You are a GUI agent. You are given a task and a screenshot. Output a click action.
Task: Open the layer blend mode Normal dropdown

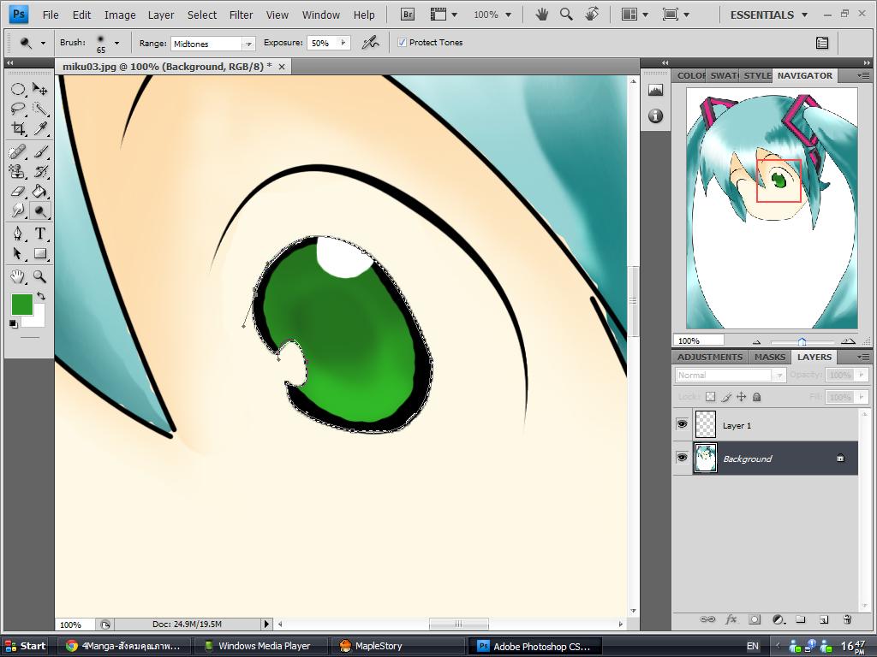730,376
